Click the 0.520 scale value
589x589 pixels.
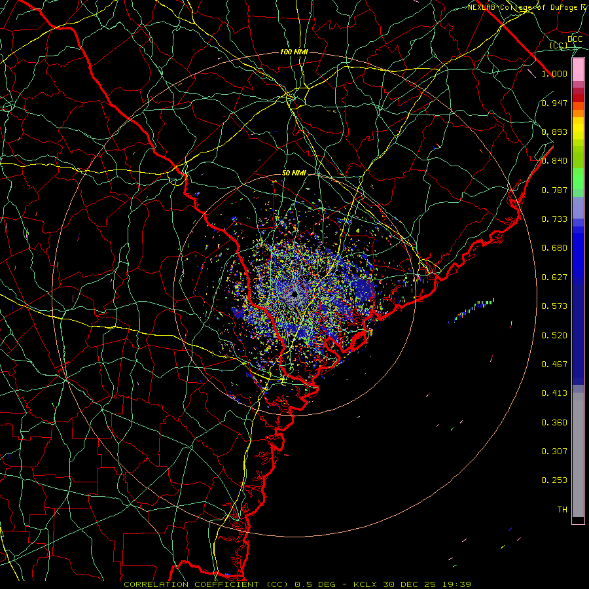[554, 336]
